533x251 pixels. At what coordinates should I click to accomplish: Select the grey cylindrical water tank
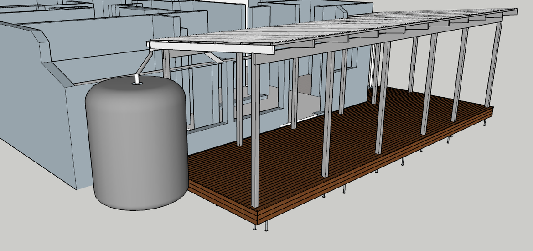point(137,146)
